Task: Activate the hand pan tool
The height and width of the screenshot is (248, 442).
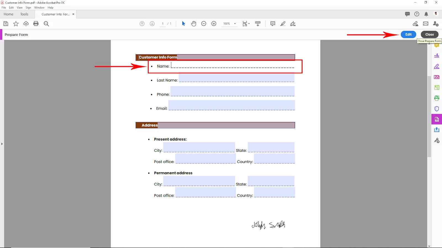Action: [194, 24]
